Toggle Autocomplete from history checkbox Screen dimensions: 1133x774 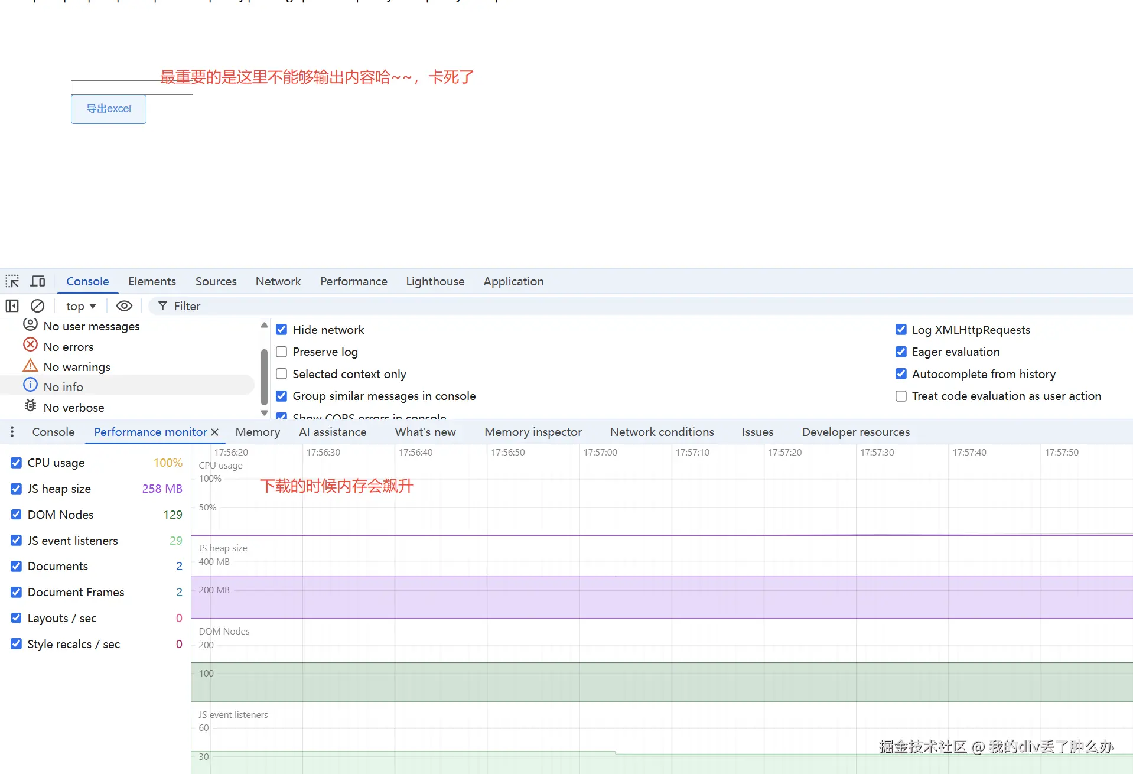(x=901, y=374)
